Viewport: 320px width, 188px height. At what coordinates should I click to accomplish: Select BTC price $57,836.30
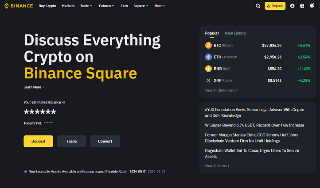click(272, 45)
